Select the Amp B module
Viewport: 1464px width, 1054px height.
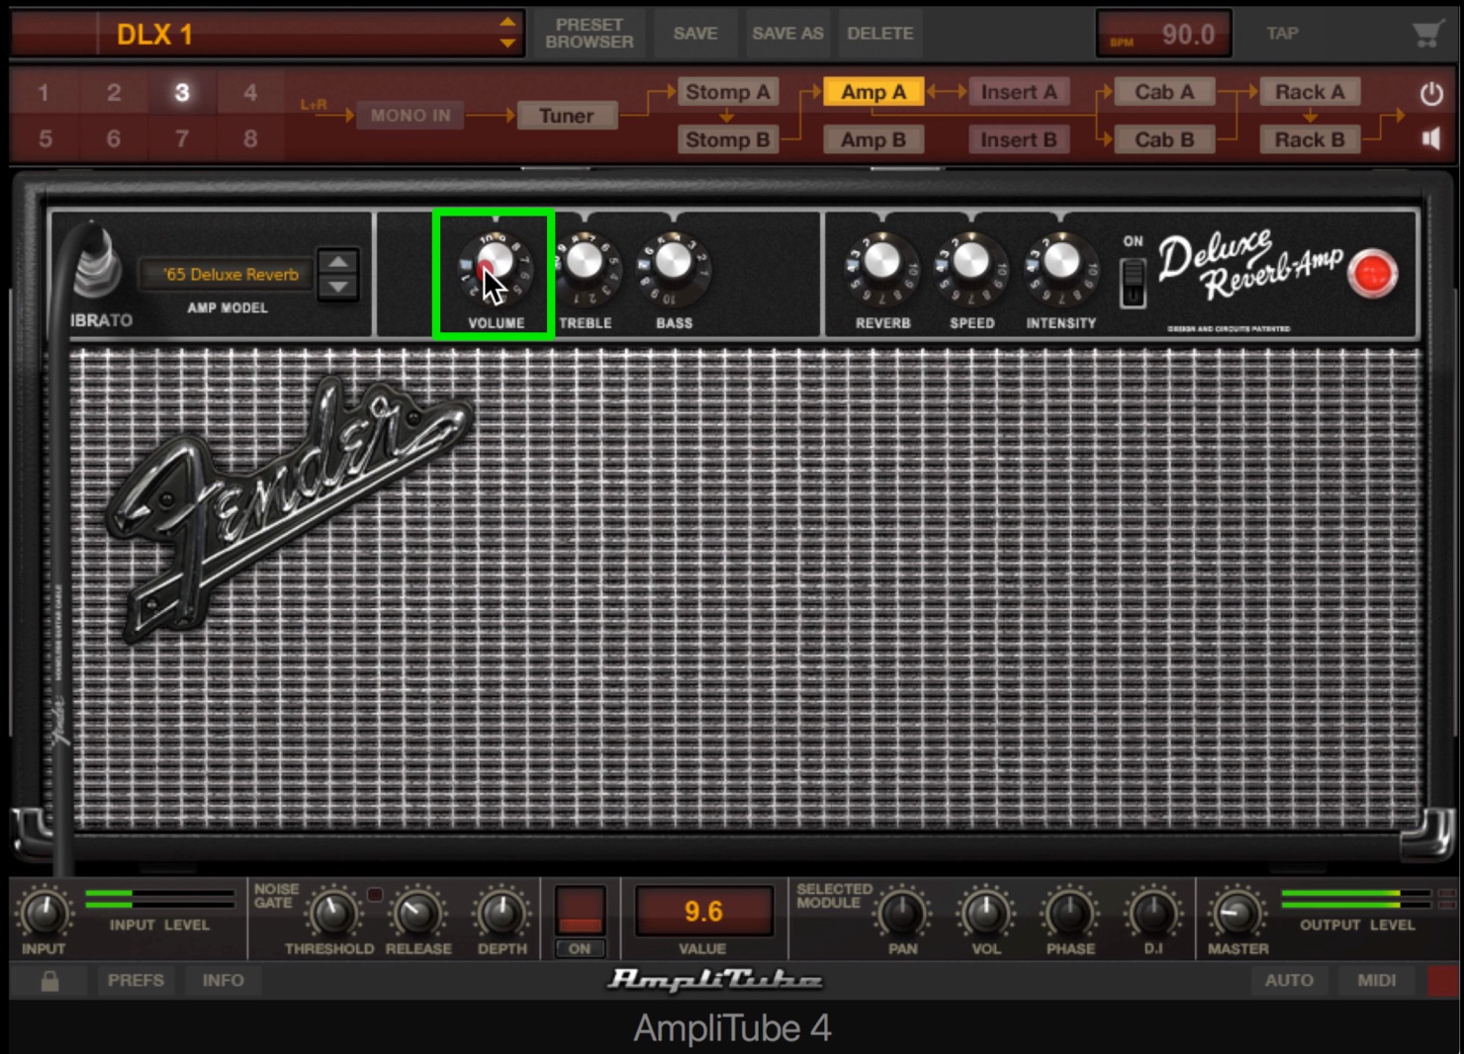pos(873,139)
